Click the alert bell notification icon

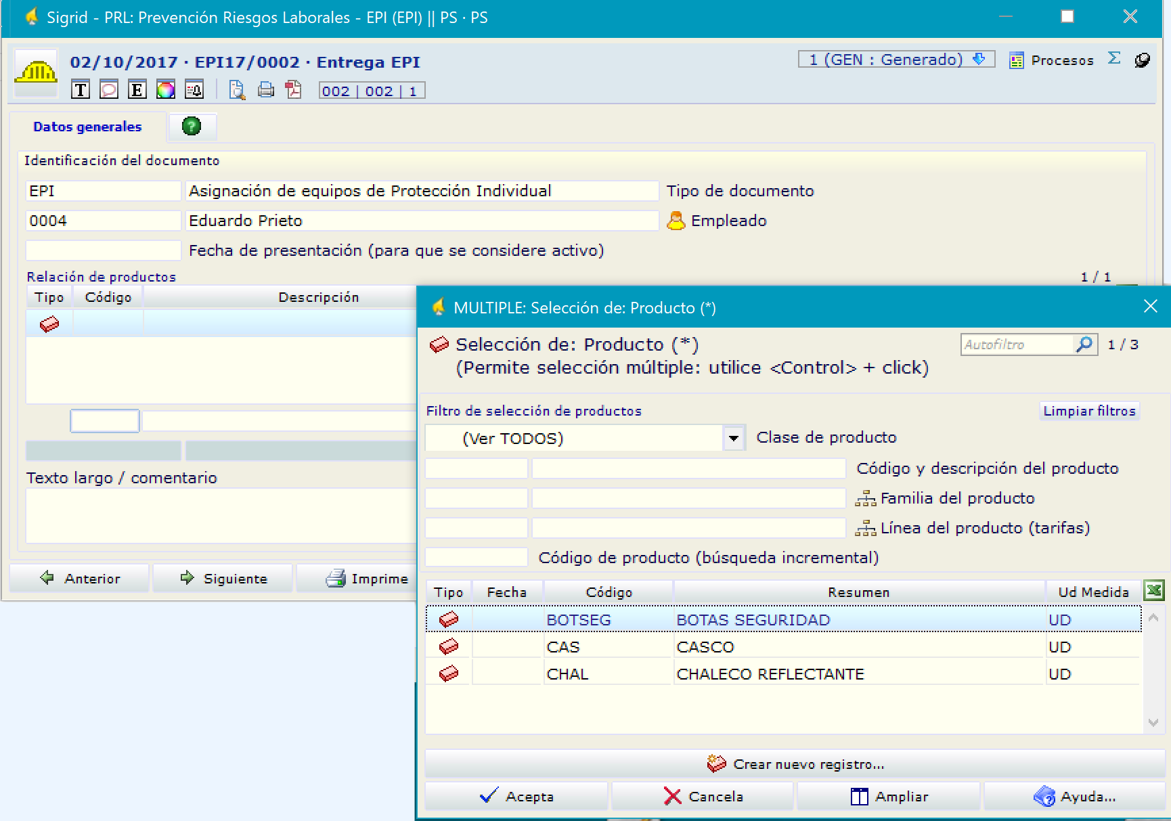pos(194,89)
